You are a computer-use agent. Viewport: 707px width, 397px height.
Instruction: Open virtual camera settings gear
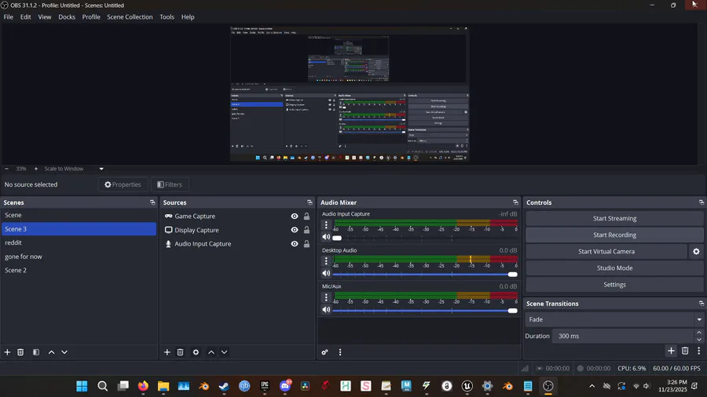[x=696, y=252]
